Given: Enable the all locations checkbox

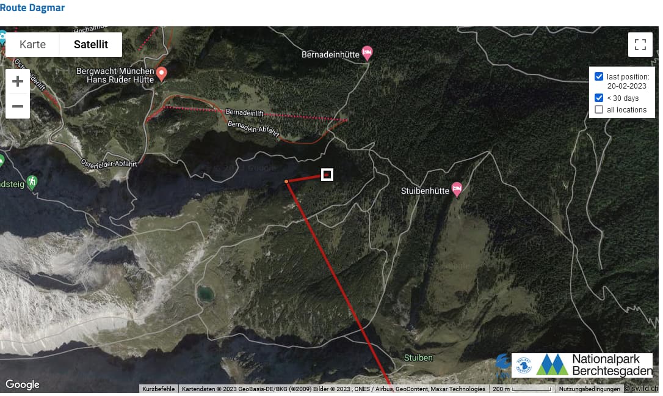Looking at the screenshot, I should point(598,109).
